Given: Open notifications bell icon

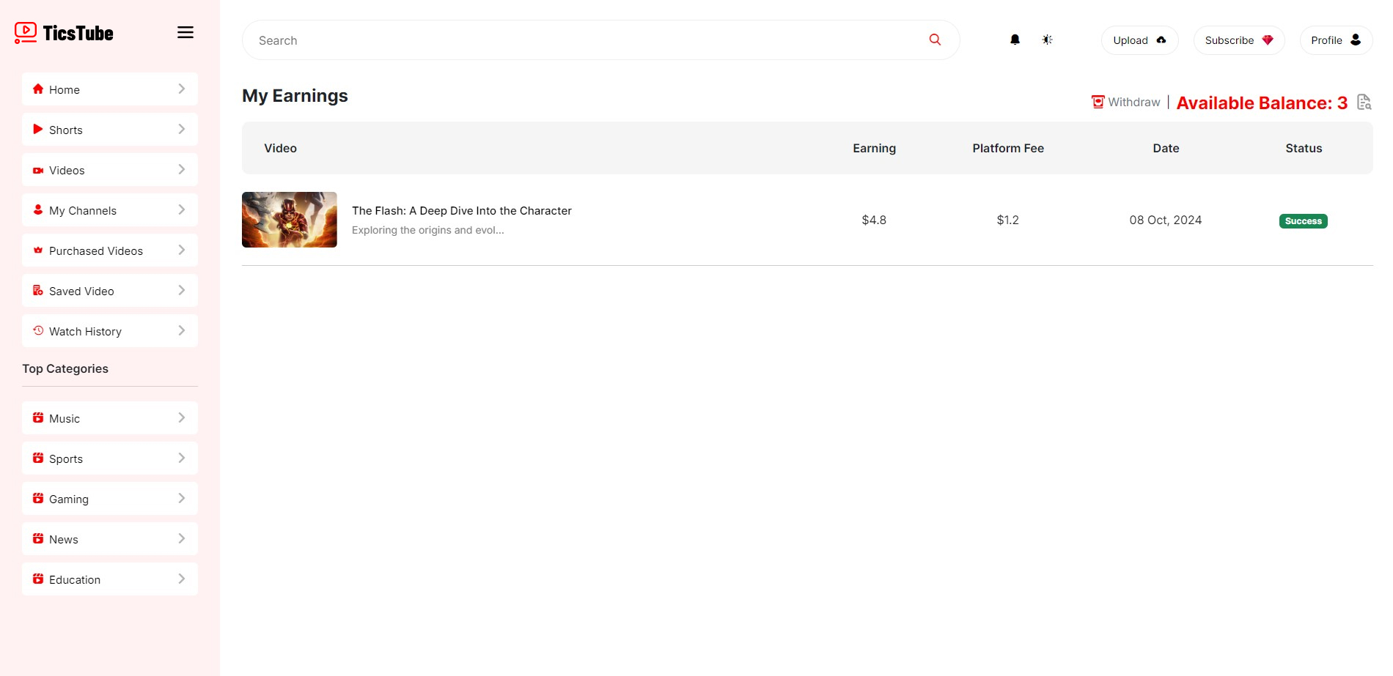Looking at the screenshot, I should 1015,40.
